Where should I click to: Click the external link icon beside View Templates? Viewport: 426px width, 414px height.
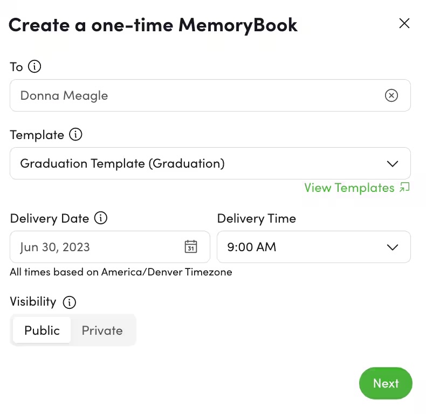[404, 188]
